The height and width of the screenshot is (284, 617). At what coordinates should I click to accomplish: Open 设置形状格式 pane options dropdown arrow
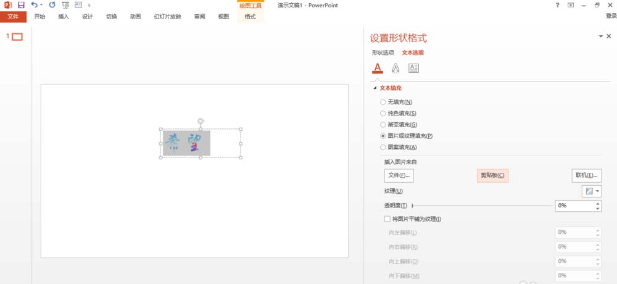point(601,36)
